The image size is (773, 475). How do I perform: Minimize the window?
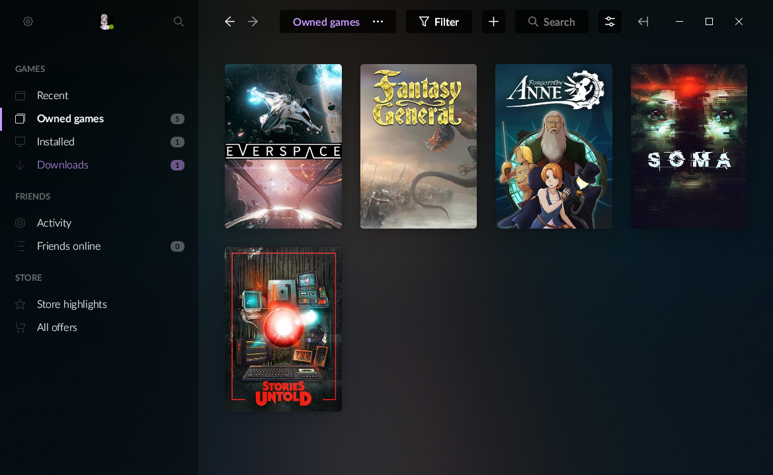679,22
